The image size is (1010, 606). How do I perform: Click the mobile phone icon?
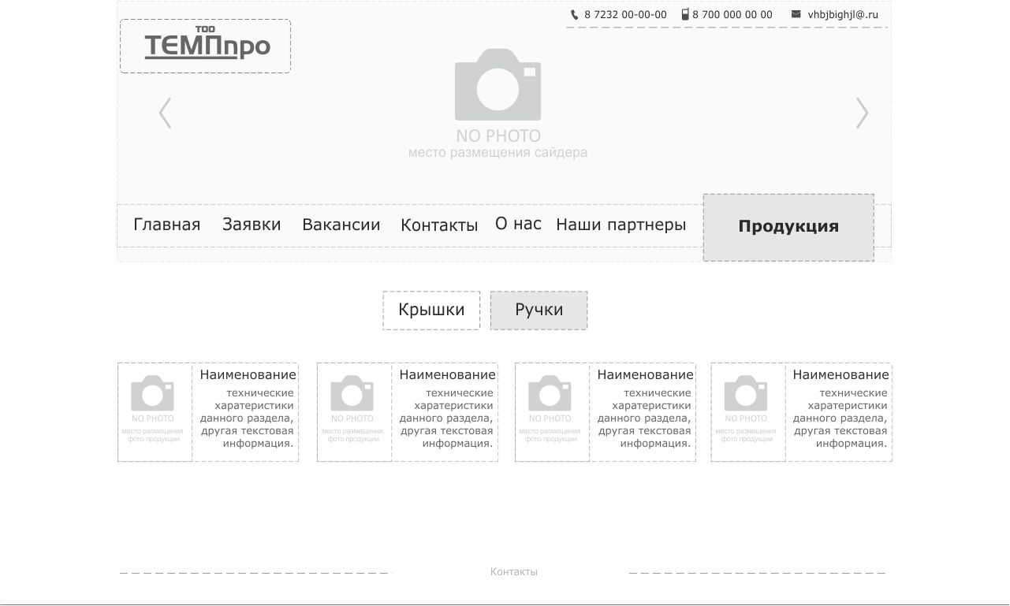(685, 14)
